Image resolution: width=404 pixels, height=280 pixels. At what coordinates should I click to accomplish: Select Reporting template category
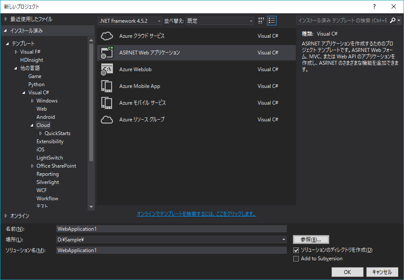pos(48,174)
